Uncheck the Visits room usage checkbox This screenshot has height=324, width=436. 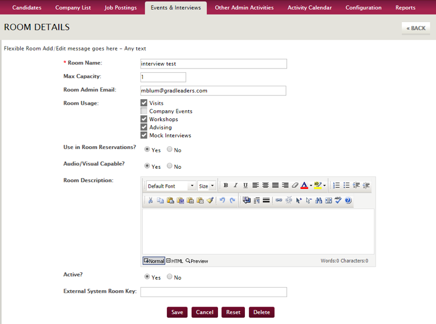(144, 103)
